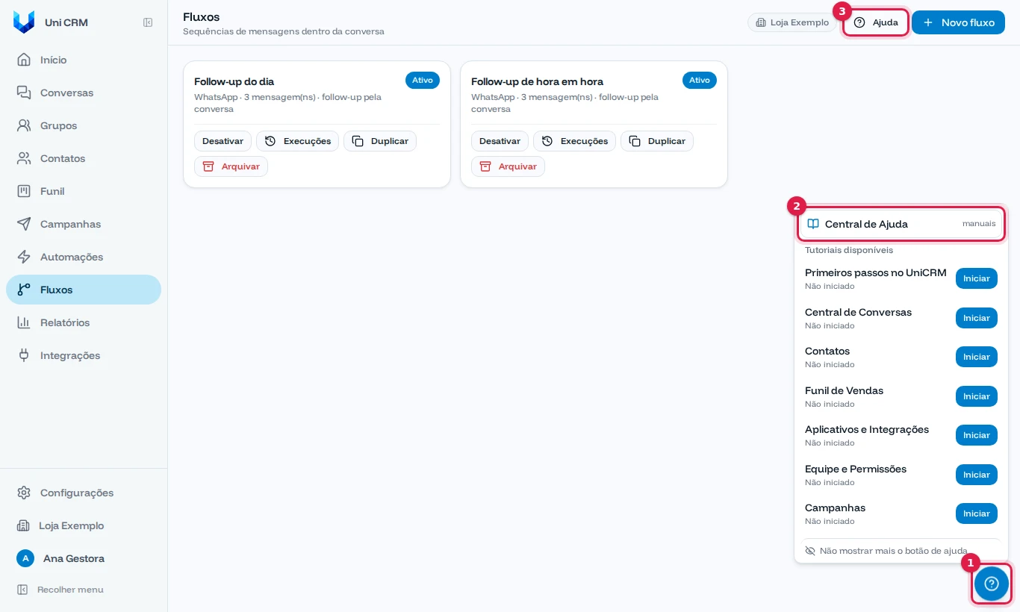This screenshot has height=612, width=1020.
Task: Click the Ativo badge on Follow-up de hora em hora
Action: (700, 81)
